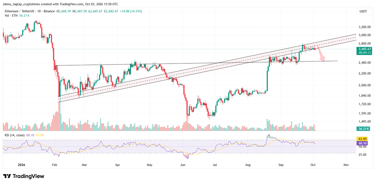Click the 2,800.00 price axis label

pyautogui.click(x=365, y=44)
